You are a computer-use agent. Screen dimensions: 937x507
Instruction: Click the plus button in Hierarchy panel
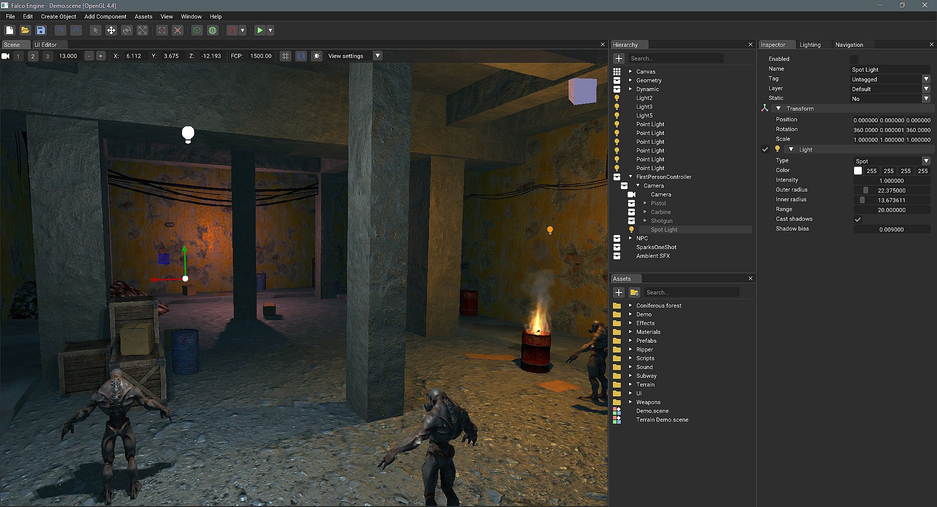619,58
